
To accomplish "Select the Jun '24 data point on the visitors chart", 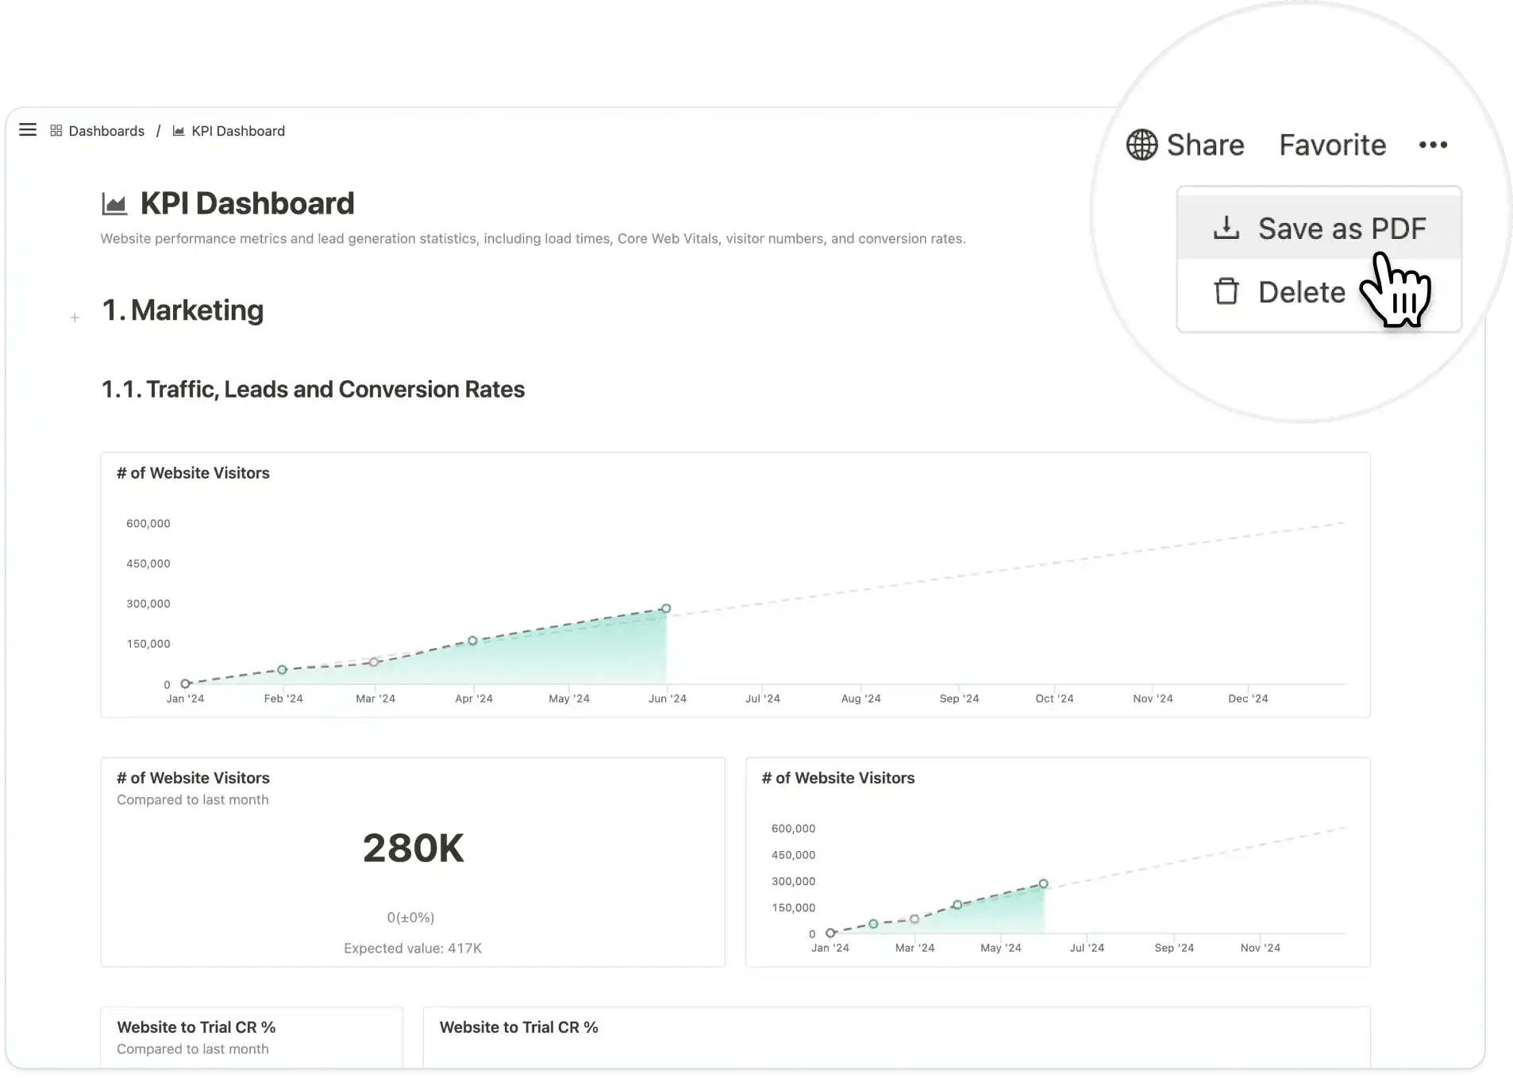I will [666, 608].
